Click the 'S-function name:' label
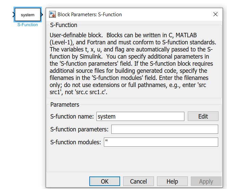Viewport: 227px width, 189px height. coord(72,117)
